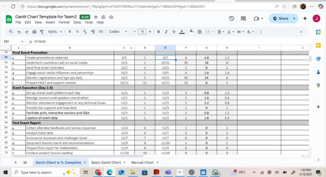Expand the Basic Gantt Chart tab arrow
The image size is (326, 177).
click(124, 162)
